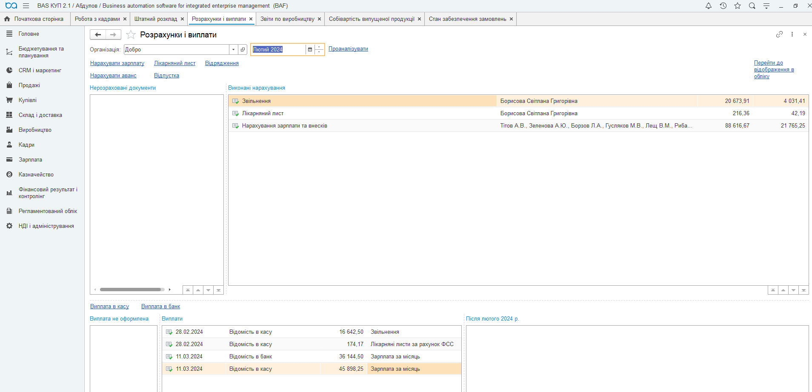Screen dimensions: 812x392
Task: Click Нарахувати зарплату link
Action: 117,63
